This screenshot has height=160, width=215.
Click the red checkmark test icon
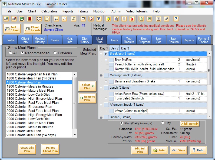click(91, 19)
